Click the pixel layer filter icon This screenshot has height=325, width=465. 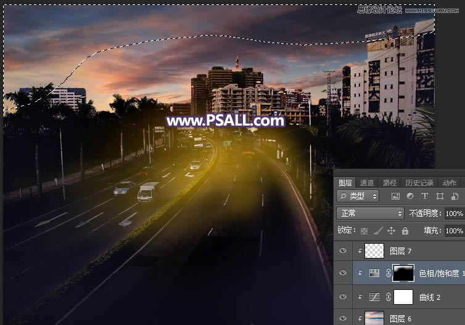point(395,196)
